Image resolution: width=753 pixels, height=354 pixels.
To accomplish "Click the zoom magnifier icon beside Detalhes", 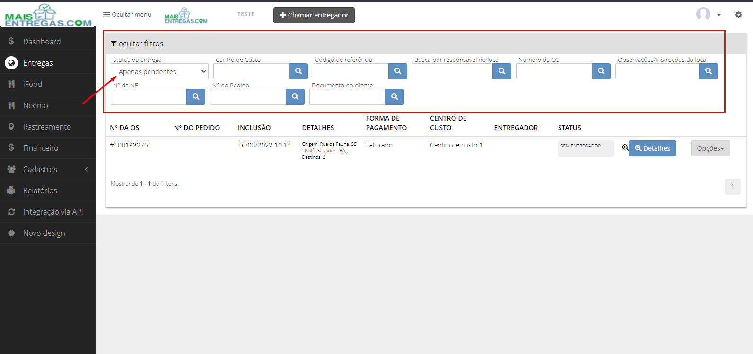I will point(625,147).
